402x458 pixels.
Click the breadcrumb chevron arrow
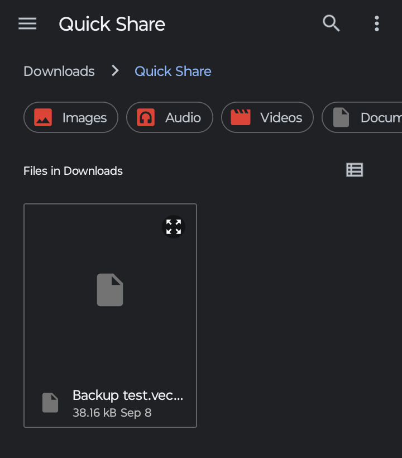(x=116, y=71)
